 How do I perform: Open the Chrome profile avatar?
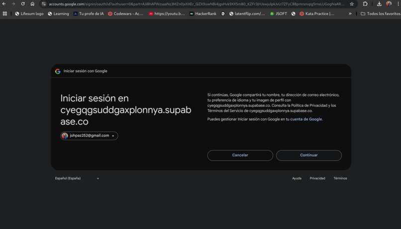(x=389, y=4)
